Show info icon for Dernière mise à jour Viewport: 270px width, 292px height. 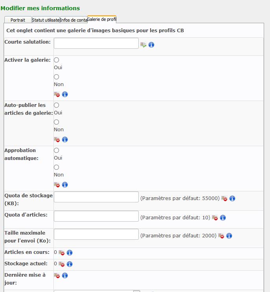click(65, 275)
